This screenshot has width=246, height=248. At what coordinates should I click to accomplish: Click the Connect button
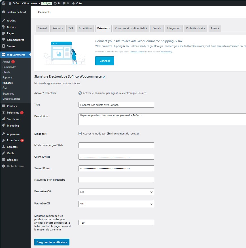click(x=105, y=61)
